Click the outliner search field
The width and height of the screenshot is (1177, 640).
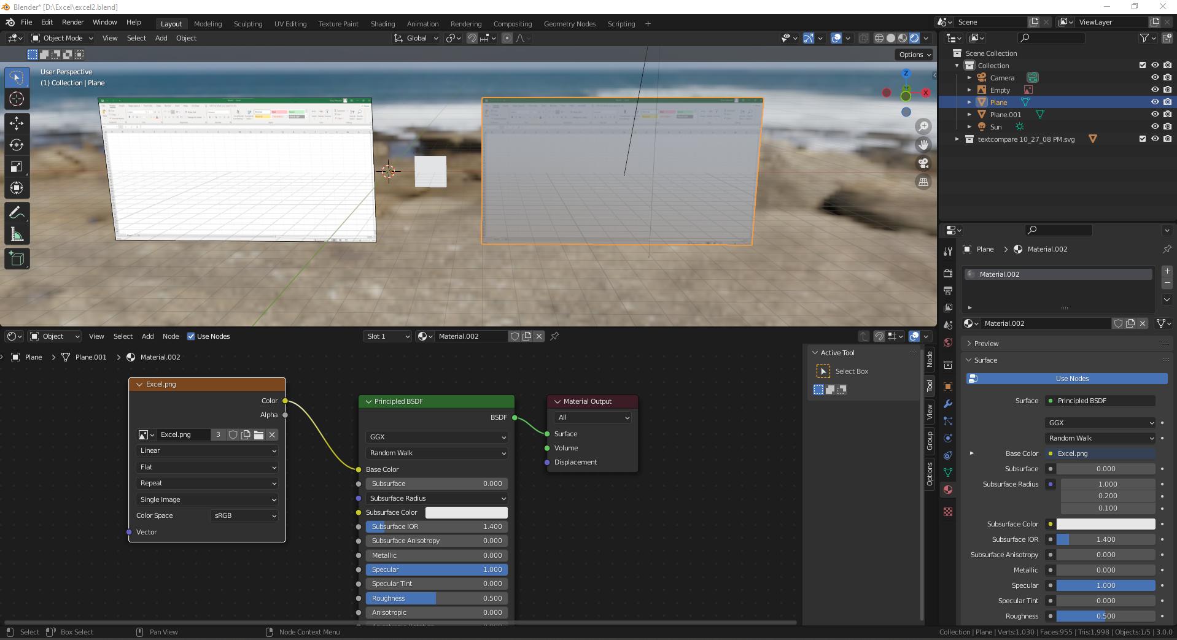coord(1051,38)
